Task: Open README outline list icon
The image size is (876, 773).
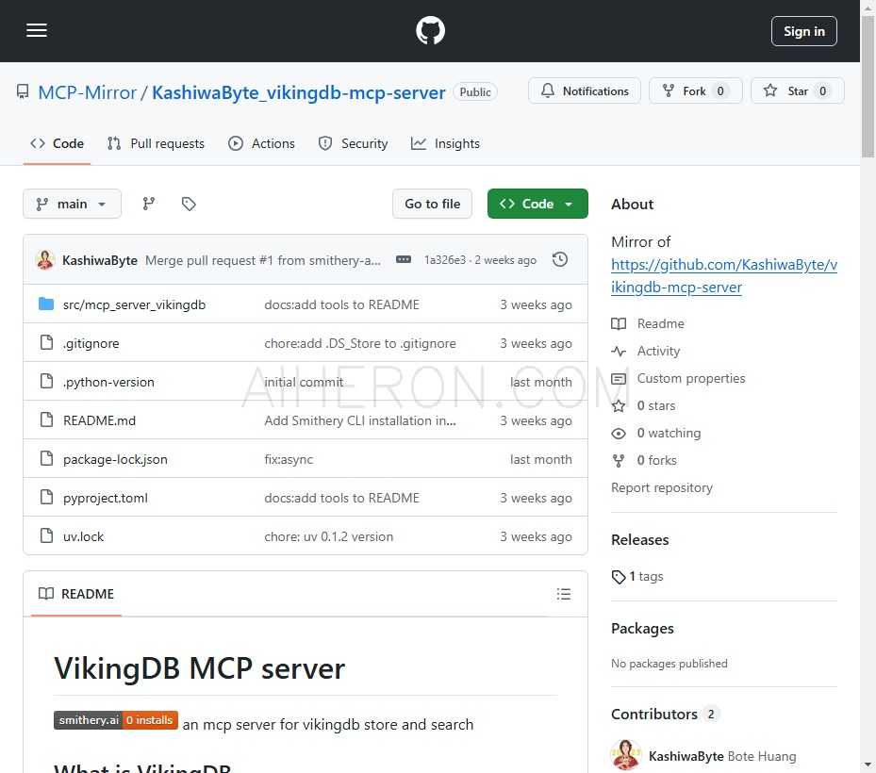Action: click(564, 594)
